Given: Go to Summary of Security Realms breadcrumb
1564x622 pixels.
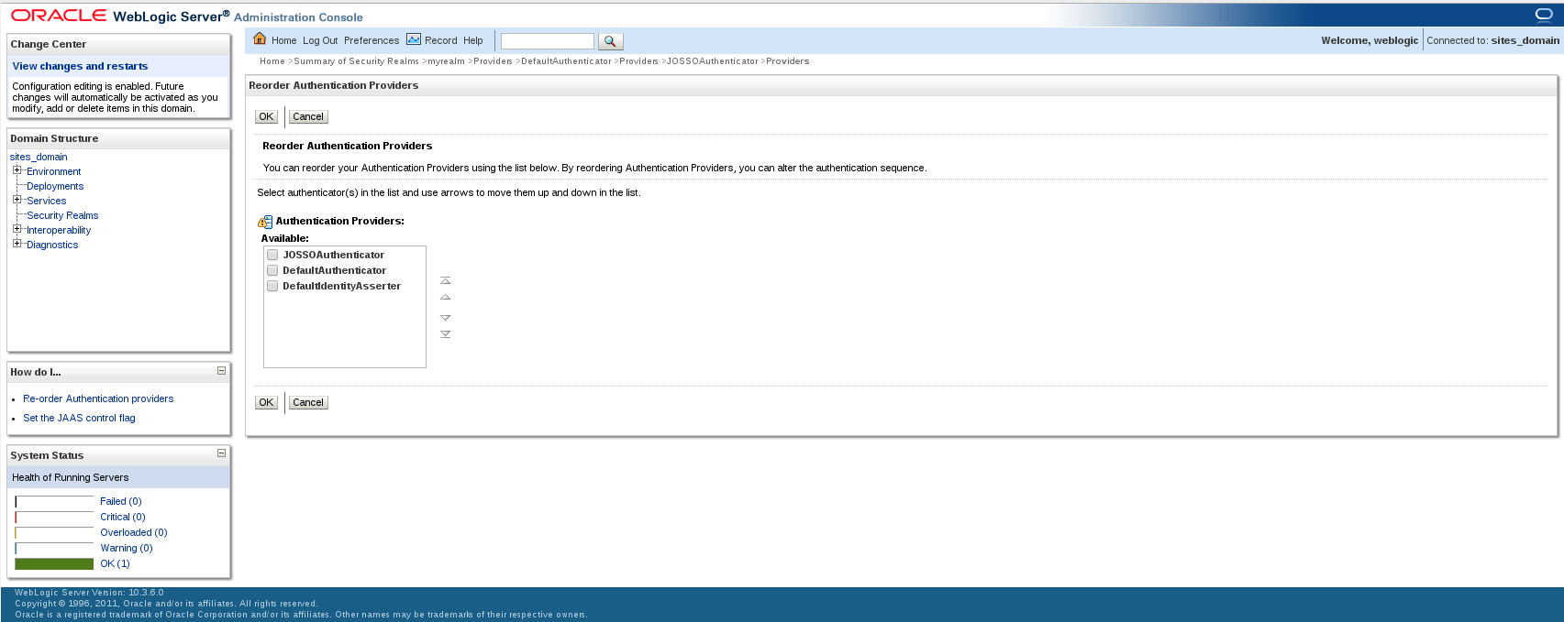Looking at the screenshot, I should tap(356, 61).
